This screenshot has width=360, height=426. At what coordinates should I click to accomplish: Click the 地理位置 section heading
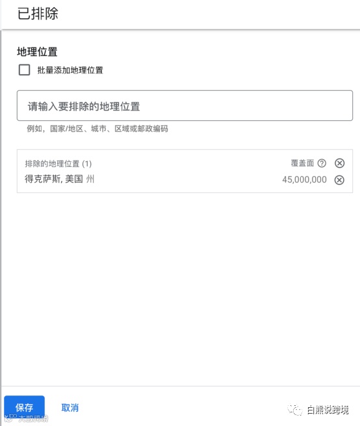[x=37, y=51]
